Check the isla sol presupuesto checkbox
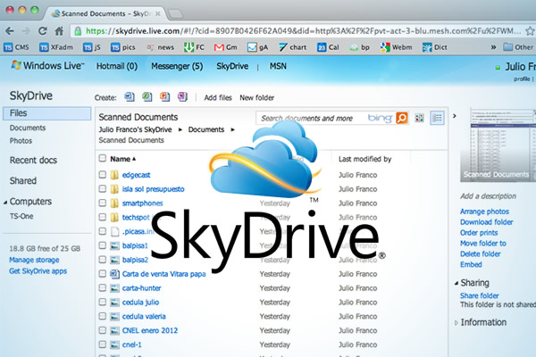 pos(103,189)
